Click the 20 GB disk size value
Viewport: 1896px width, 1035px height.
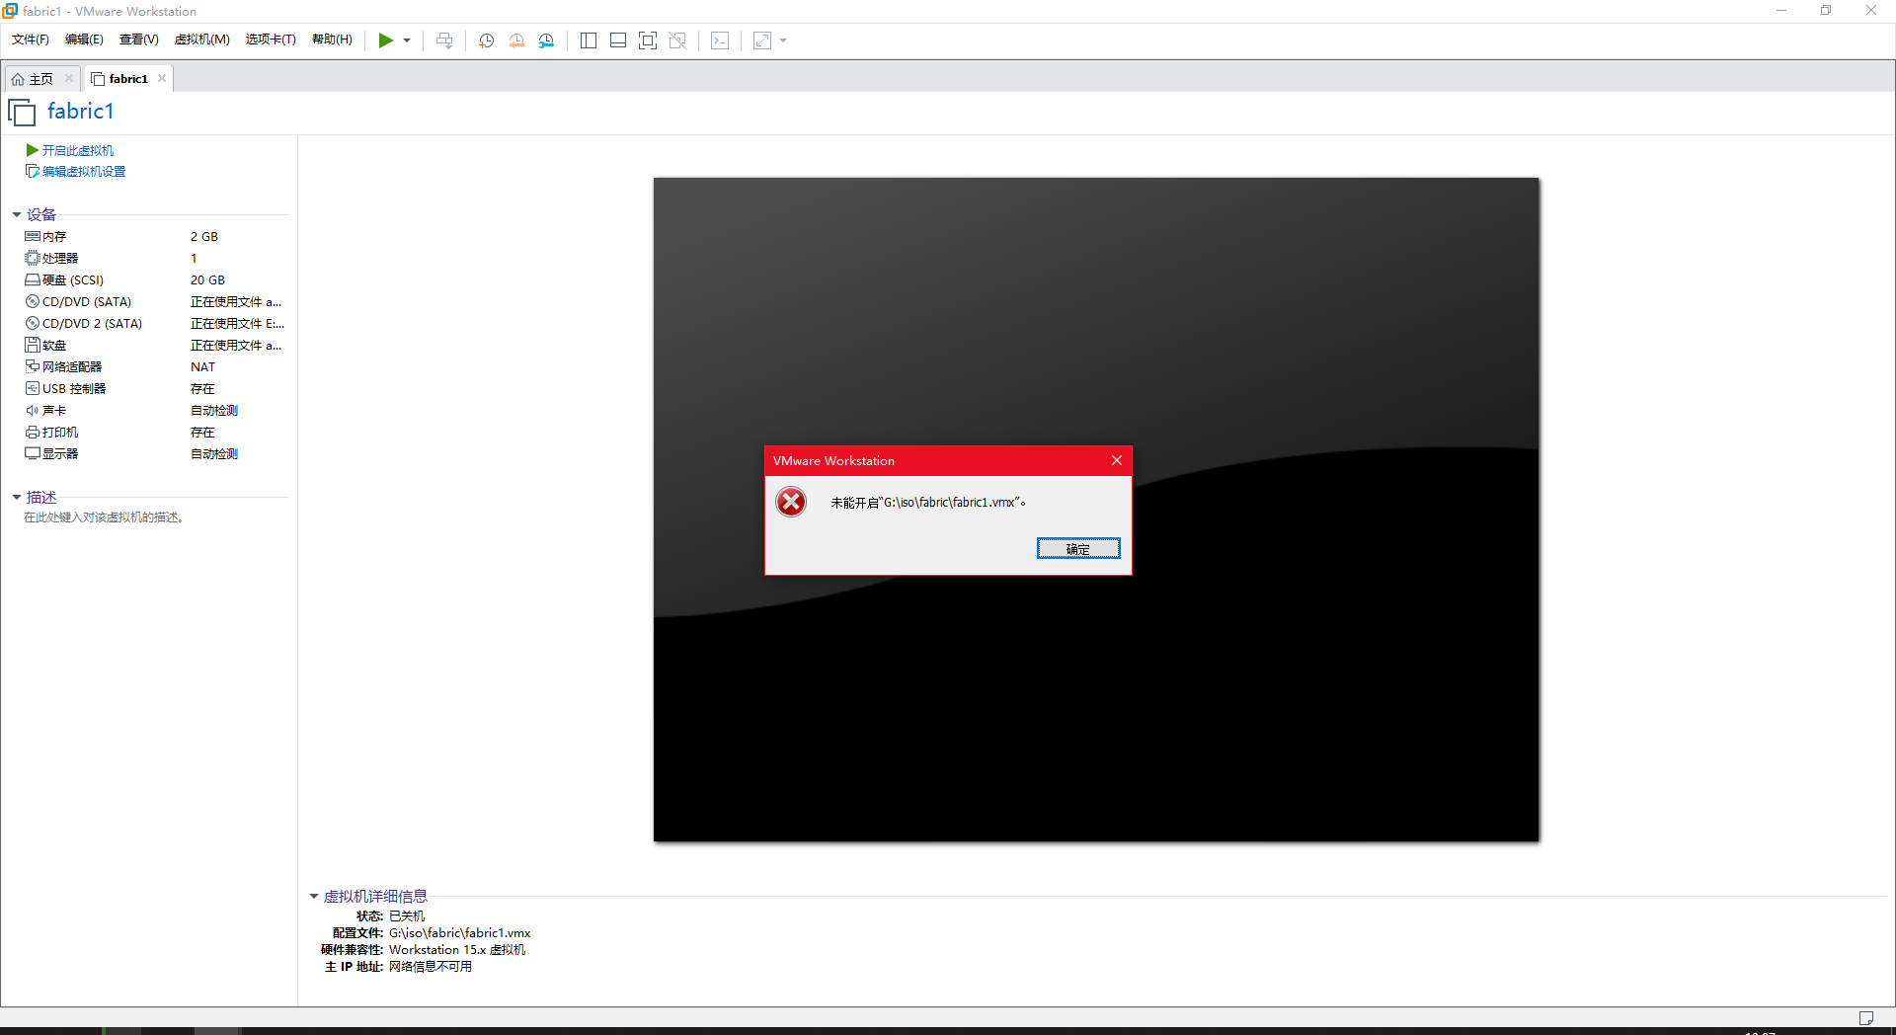coord(207,280)
